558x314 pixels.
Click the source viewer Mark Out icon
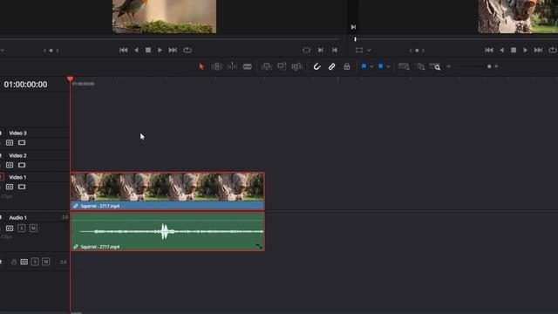(x=335, y=51)
